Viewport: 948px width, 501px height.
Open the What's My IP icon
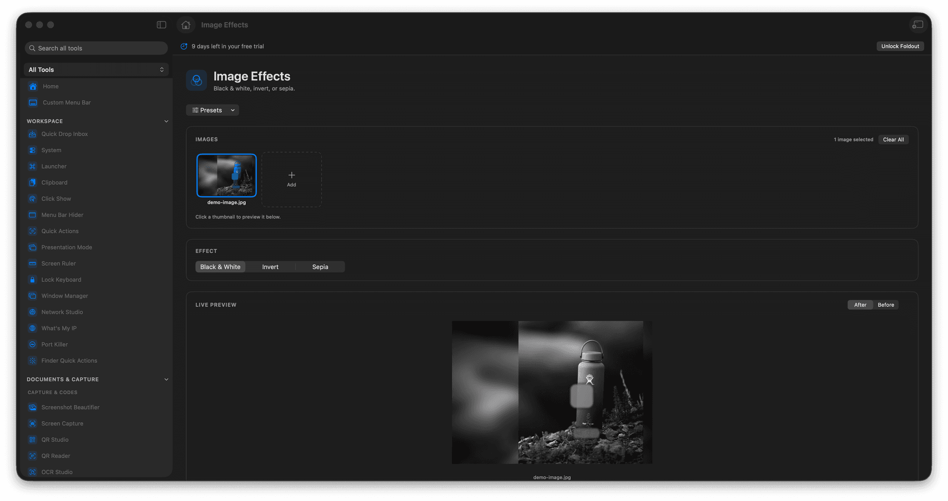point(33,328)
